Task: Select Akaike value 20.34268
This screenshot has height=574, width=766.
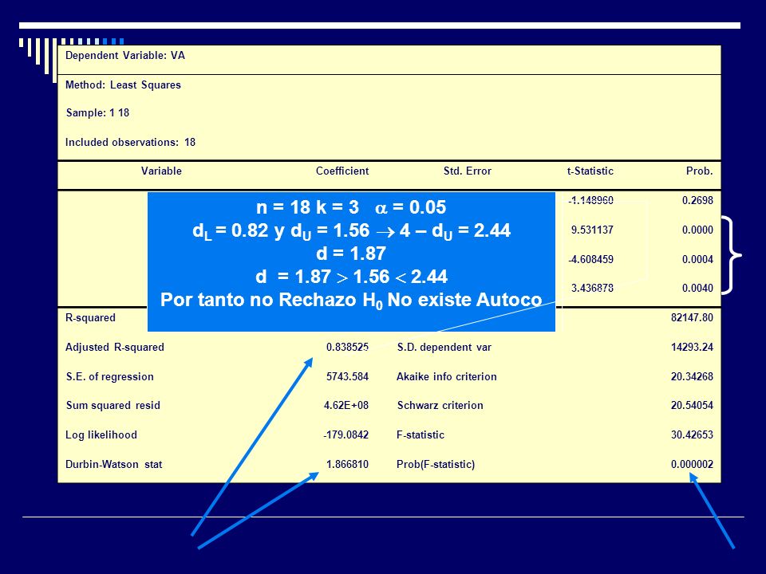Action: pos(692,377)
